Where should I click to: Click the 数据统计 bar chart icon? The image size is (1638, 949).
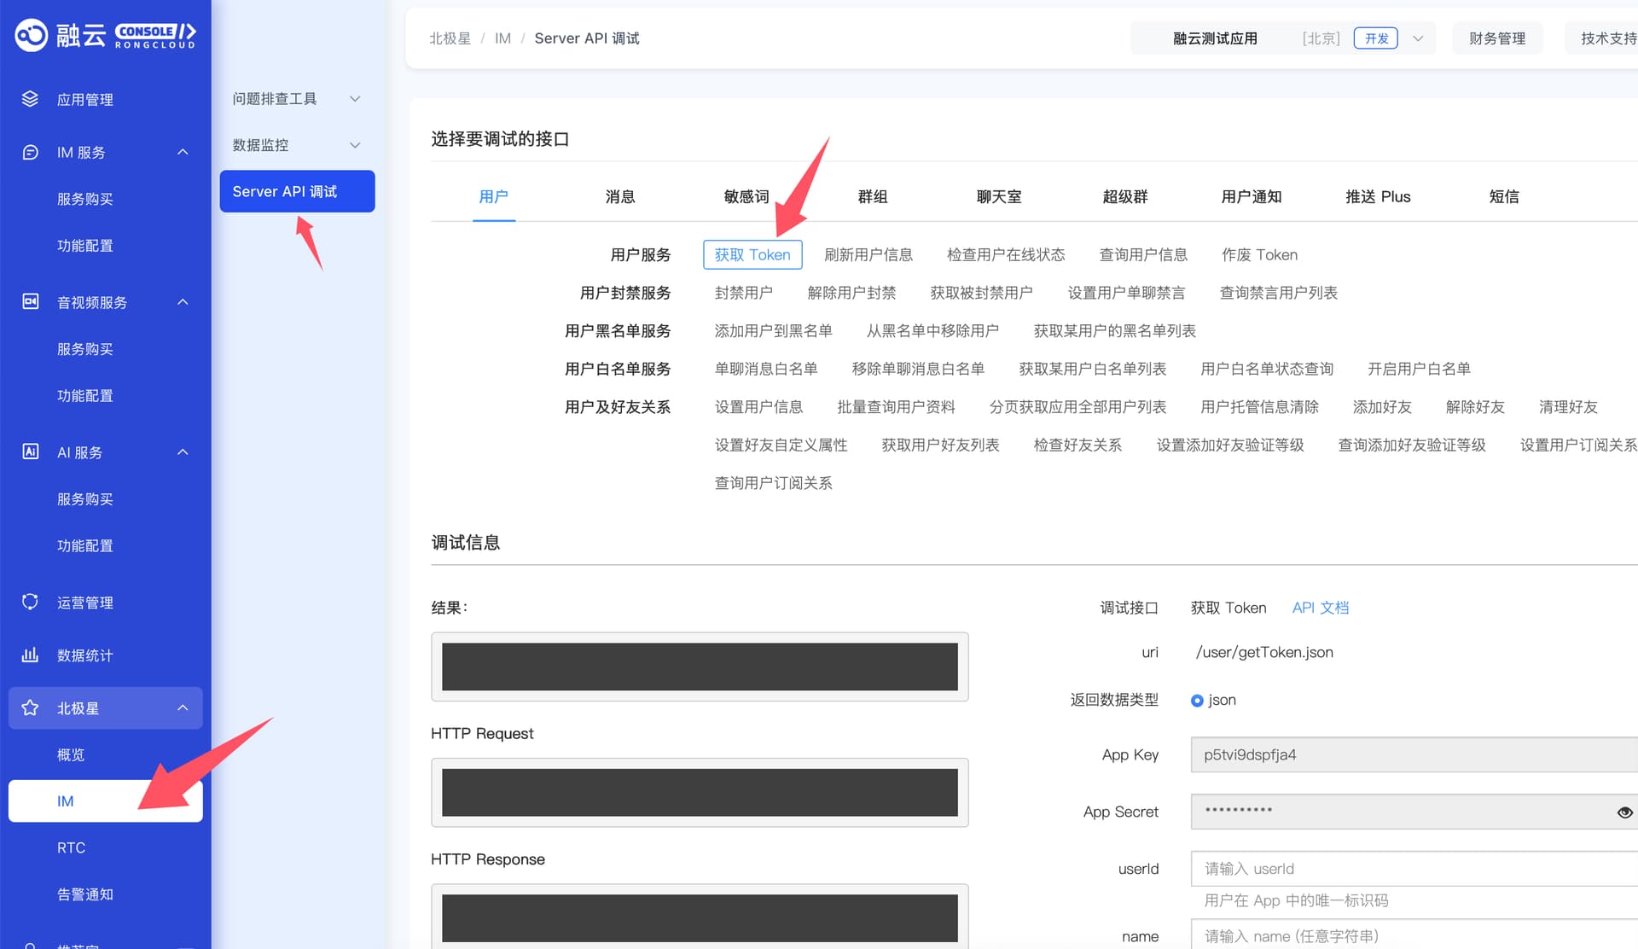tap(30, 655)
